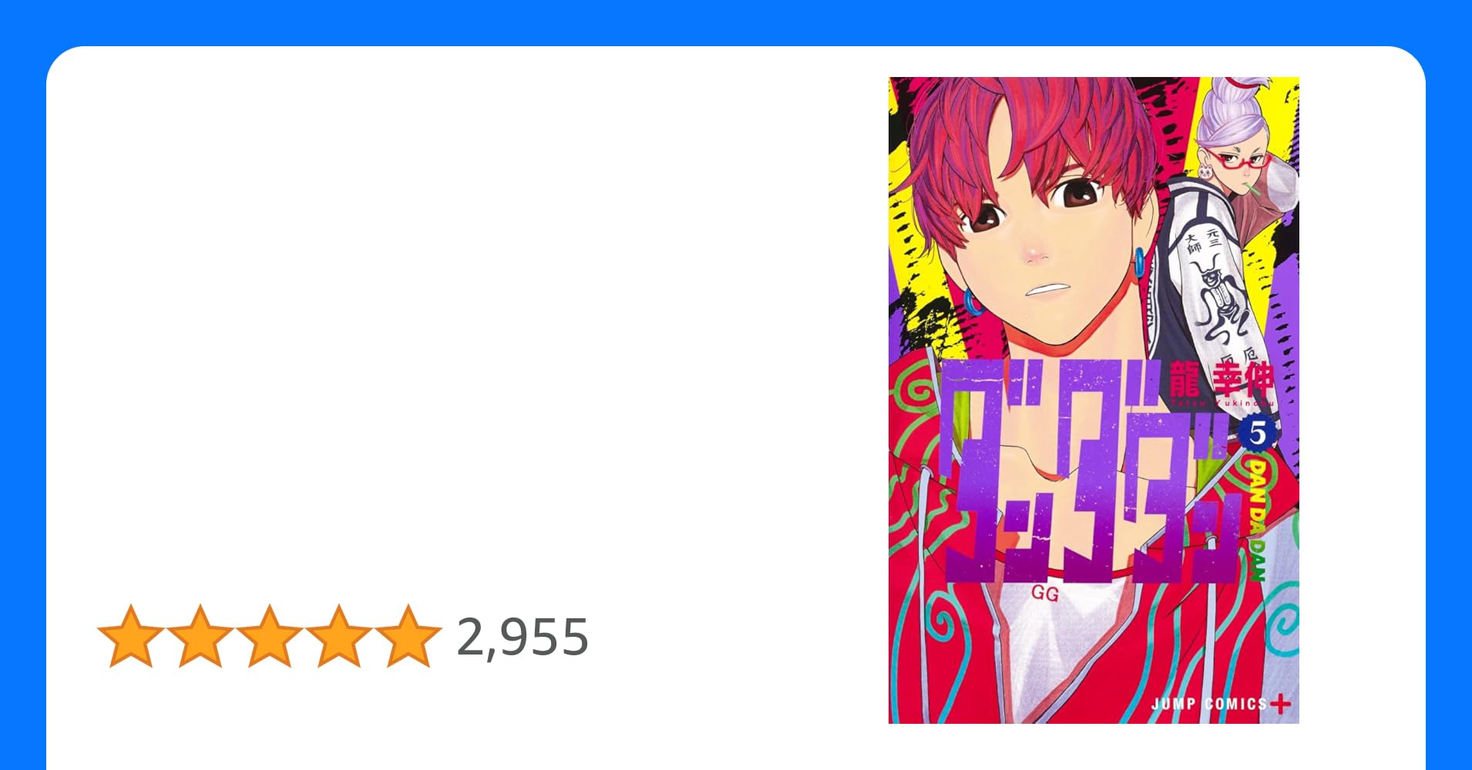Click the blue hoop earring on the right ear
This screenshot has height=770, width=1472.
click(1138, 263)
